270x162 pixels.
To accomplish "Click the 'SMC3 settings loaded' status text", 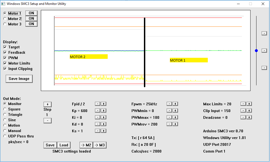I will (x=72, y=151).
